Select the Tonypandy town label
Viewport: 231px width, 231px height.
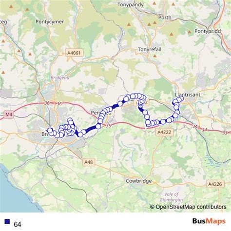pyautogui.click(x=131, y=5)
